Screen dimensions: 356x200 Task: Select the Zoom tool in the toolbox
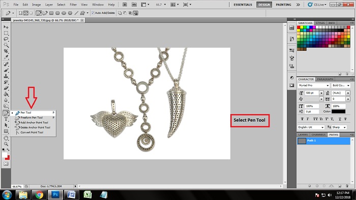pos(6,144)
